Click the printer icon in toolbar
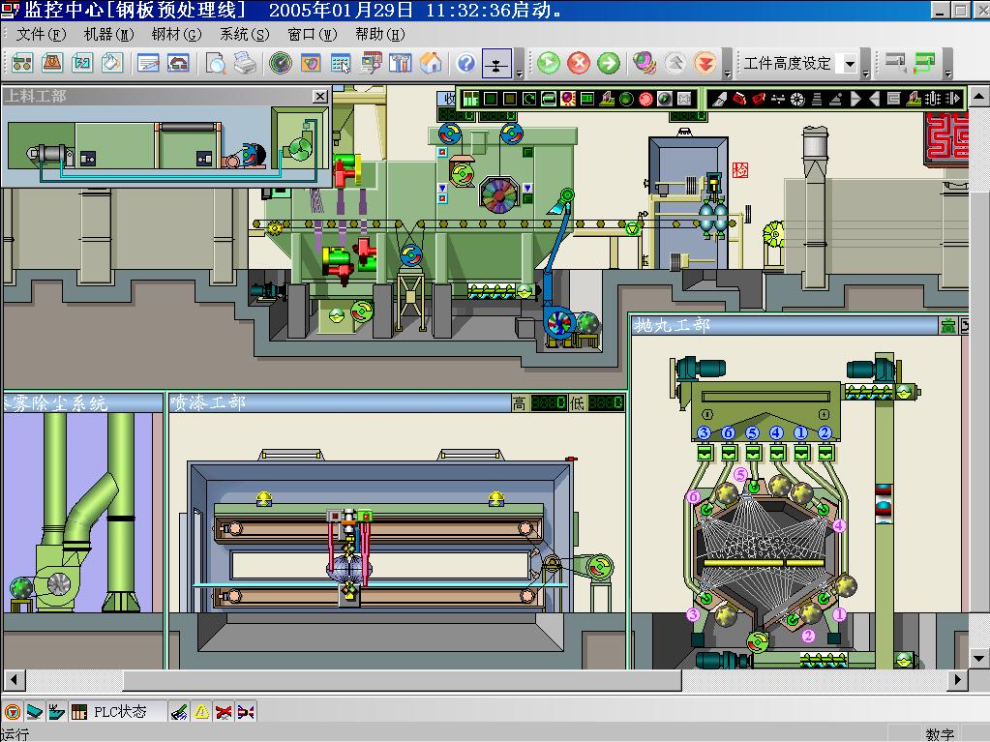This screenshot has width=990, height=742. 246,64
